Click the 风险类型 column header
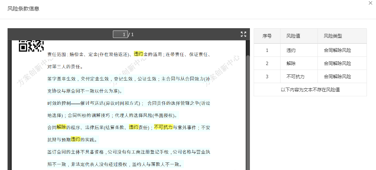 point(333,36)
